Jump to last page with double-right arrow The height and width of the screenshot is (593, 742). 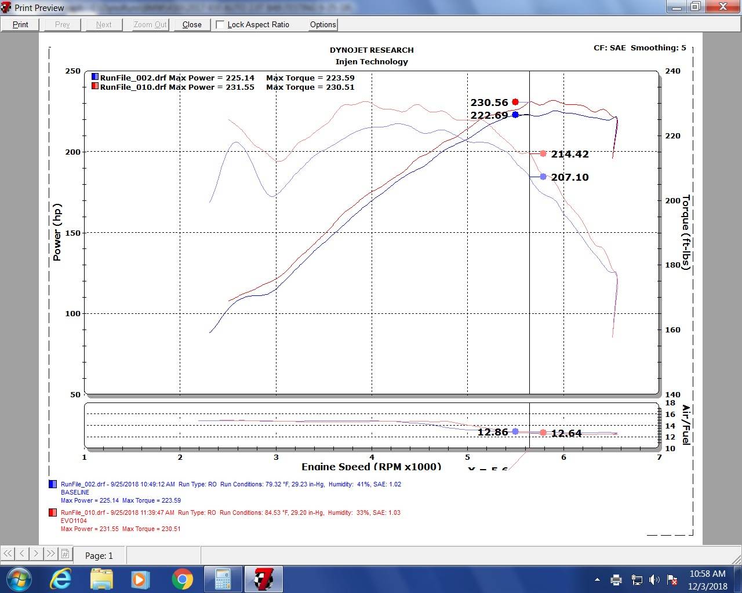click(52, 554)
